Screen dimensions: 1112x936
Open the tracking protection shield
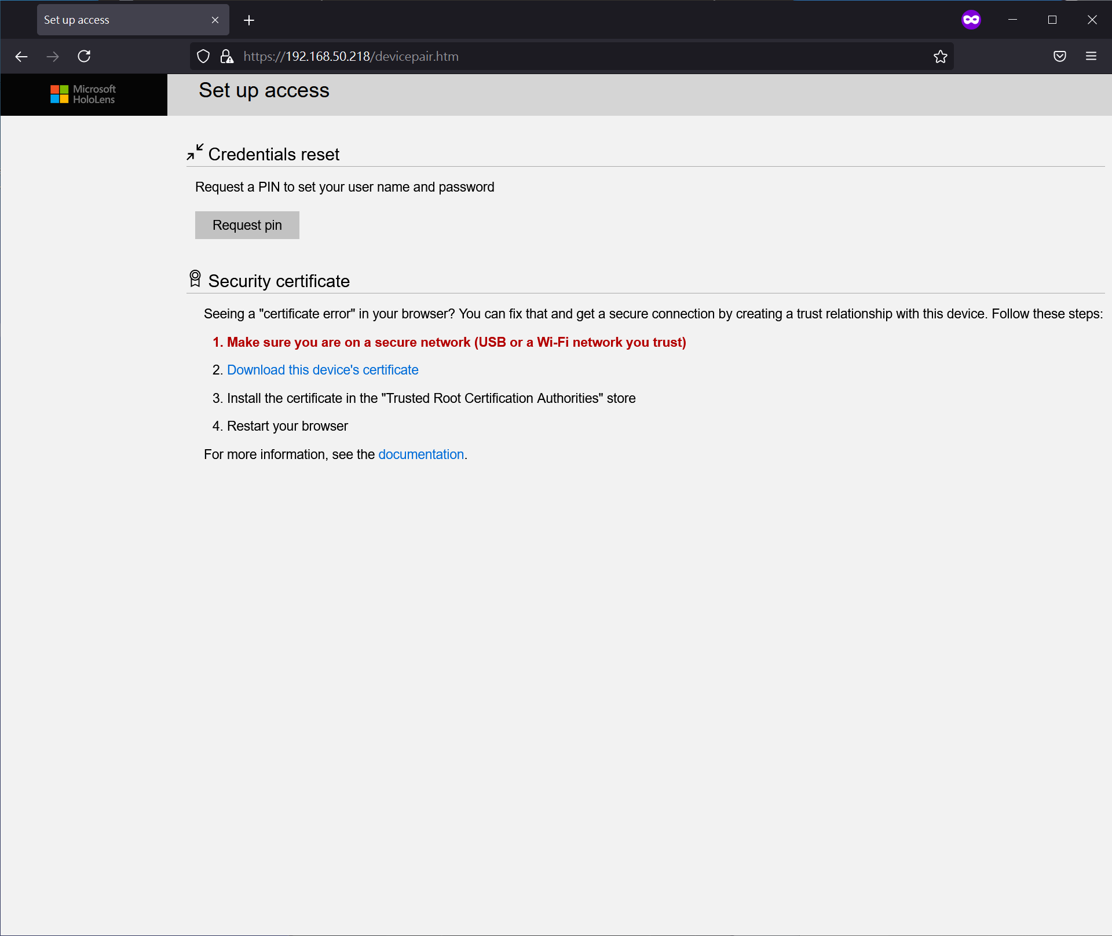coord(203,56)
